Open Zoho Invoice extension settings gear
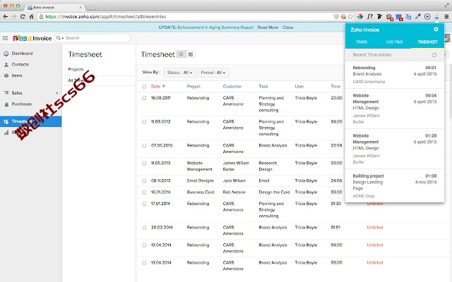The width and height of the screenshot is (452, 282). (x=436, y=30)
